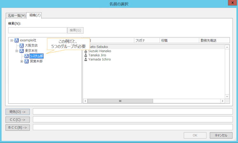238x143 pixels.
Task: Expand the 営業本部 tree node
Action: point(22,61)
